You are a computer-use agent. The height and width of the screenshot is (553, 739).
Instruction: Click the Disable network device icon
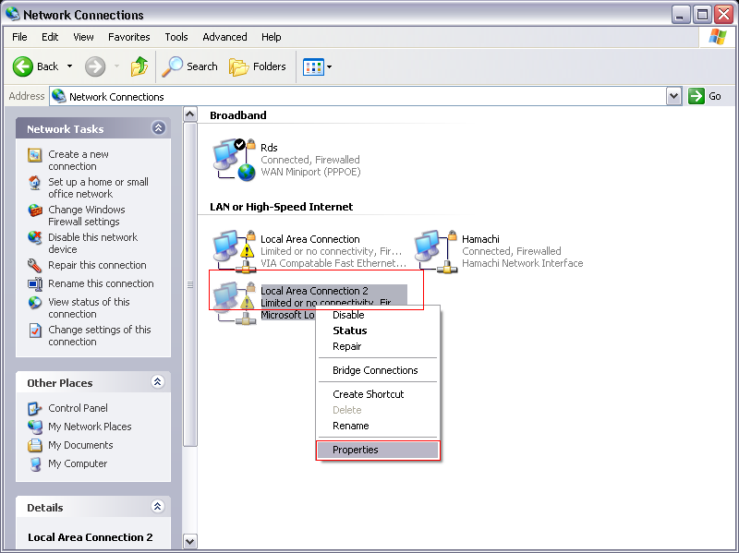(x=35, y=238)
